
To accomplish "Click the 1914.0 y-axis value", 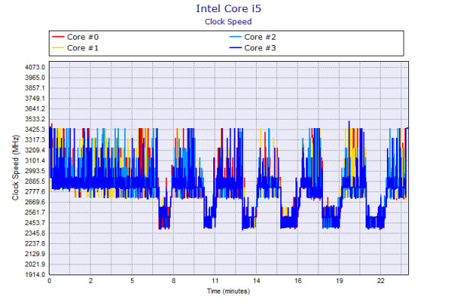I will 35,274.
